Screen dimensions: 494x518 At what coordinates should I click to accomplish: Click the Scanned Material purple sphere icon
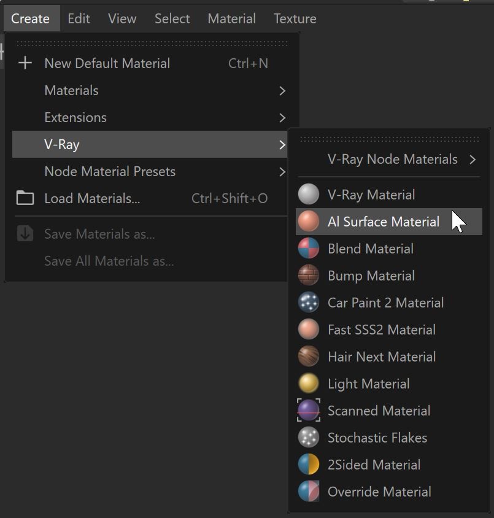[x=309, y=411]
